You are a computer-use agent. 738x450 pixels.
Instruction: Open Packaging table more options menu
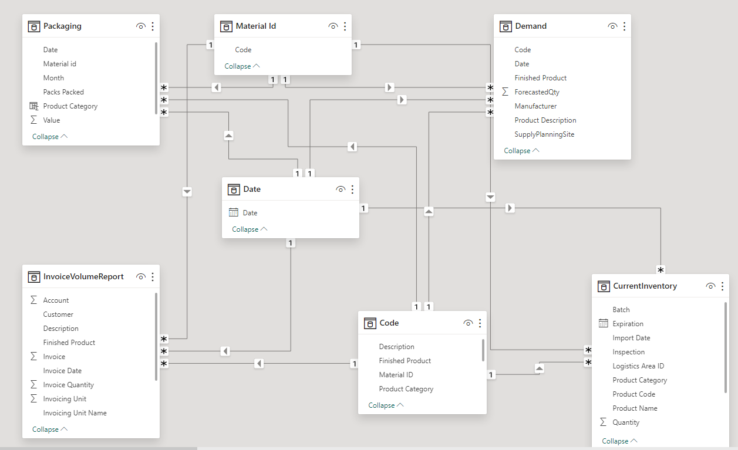[x=153, y=26]
